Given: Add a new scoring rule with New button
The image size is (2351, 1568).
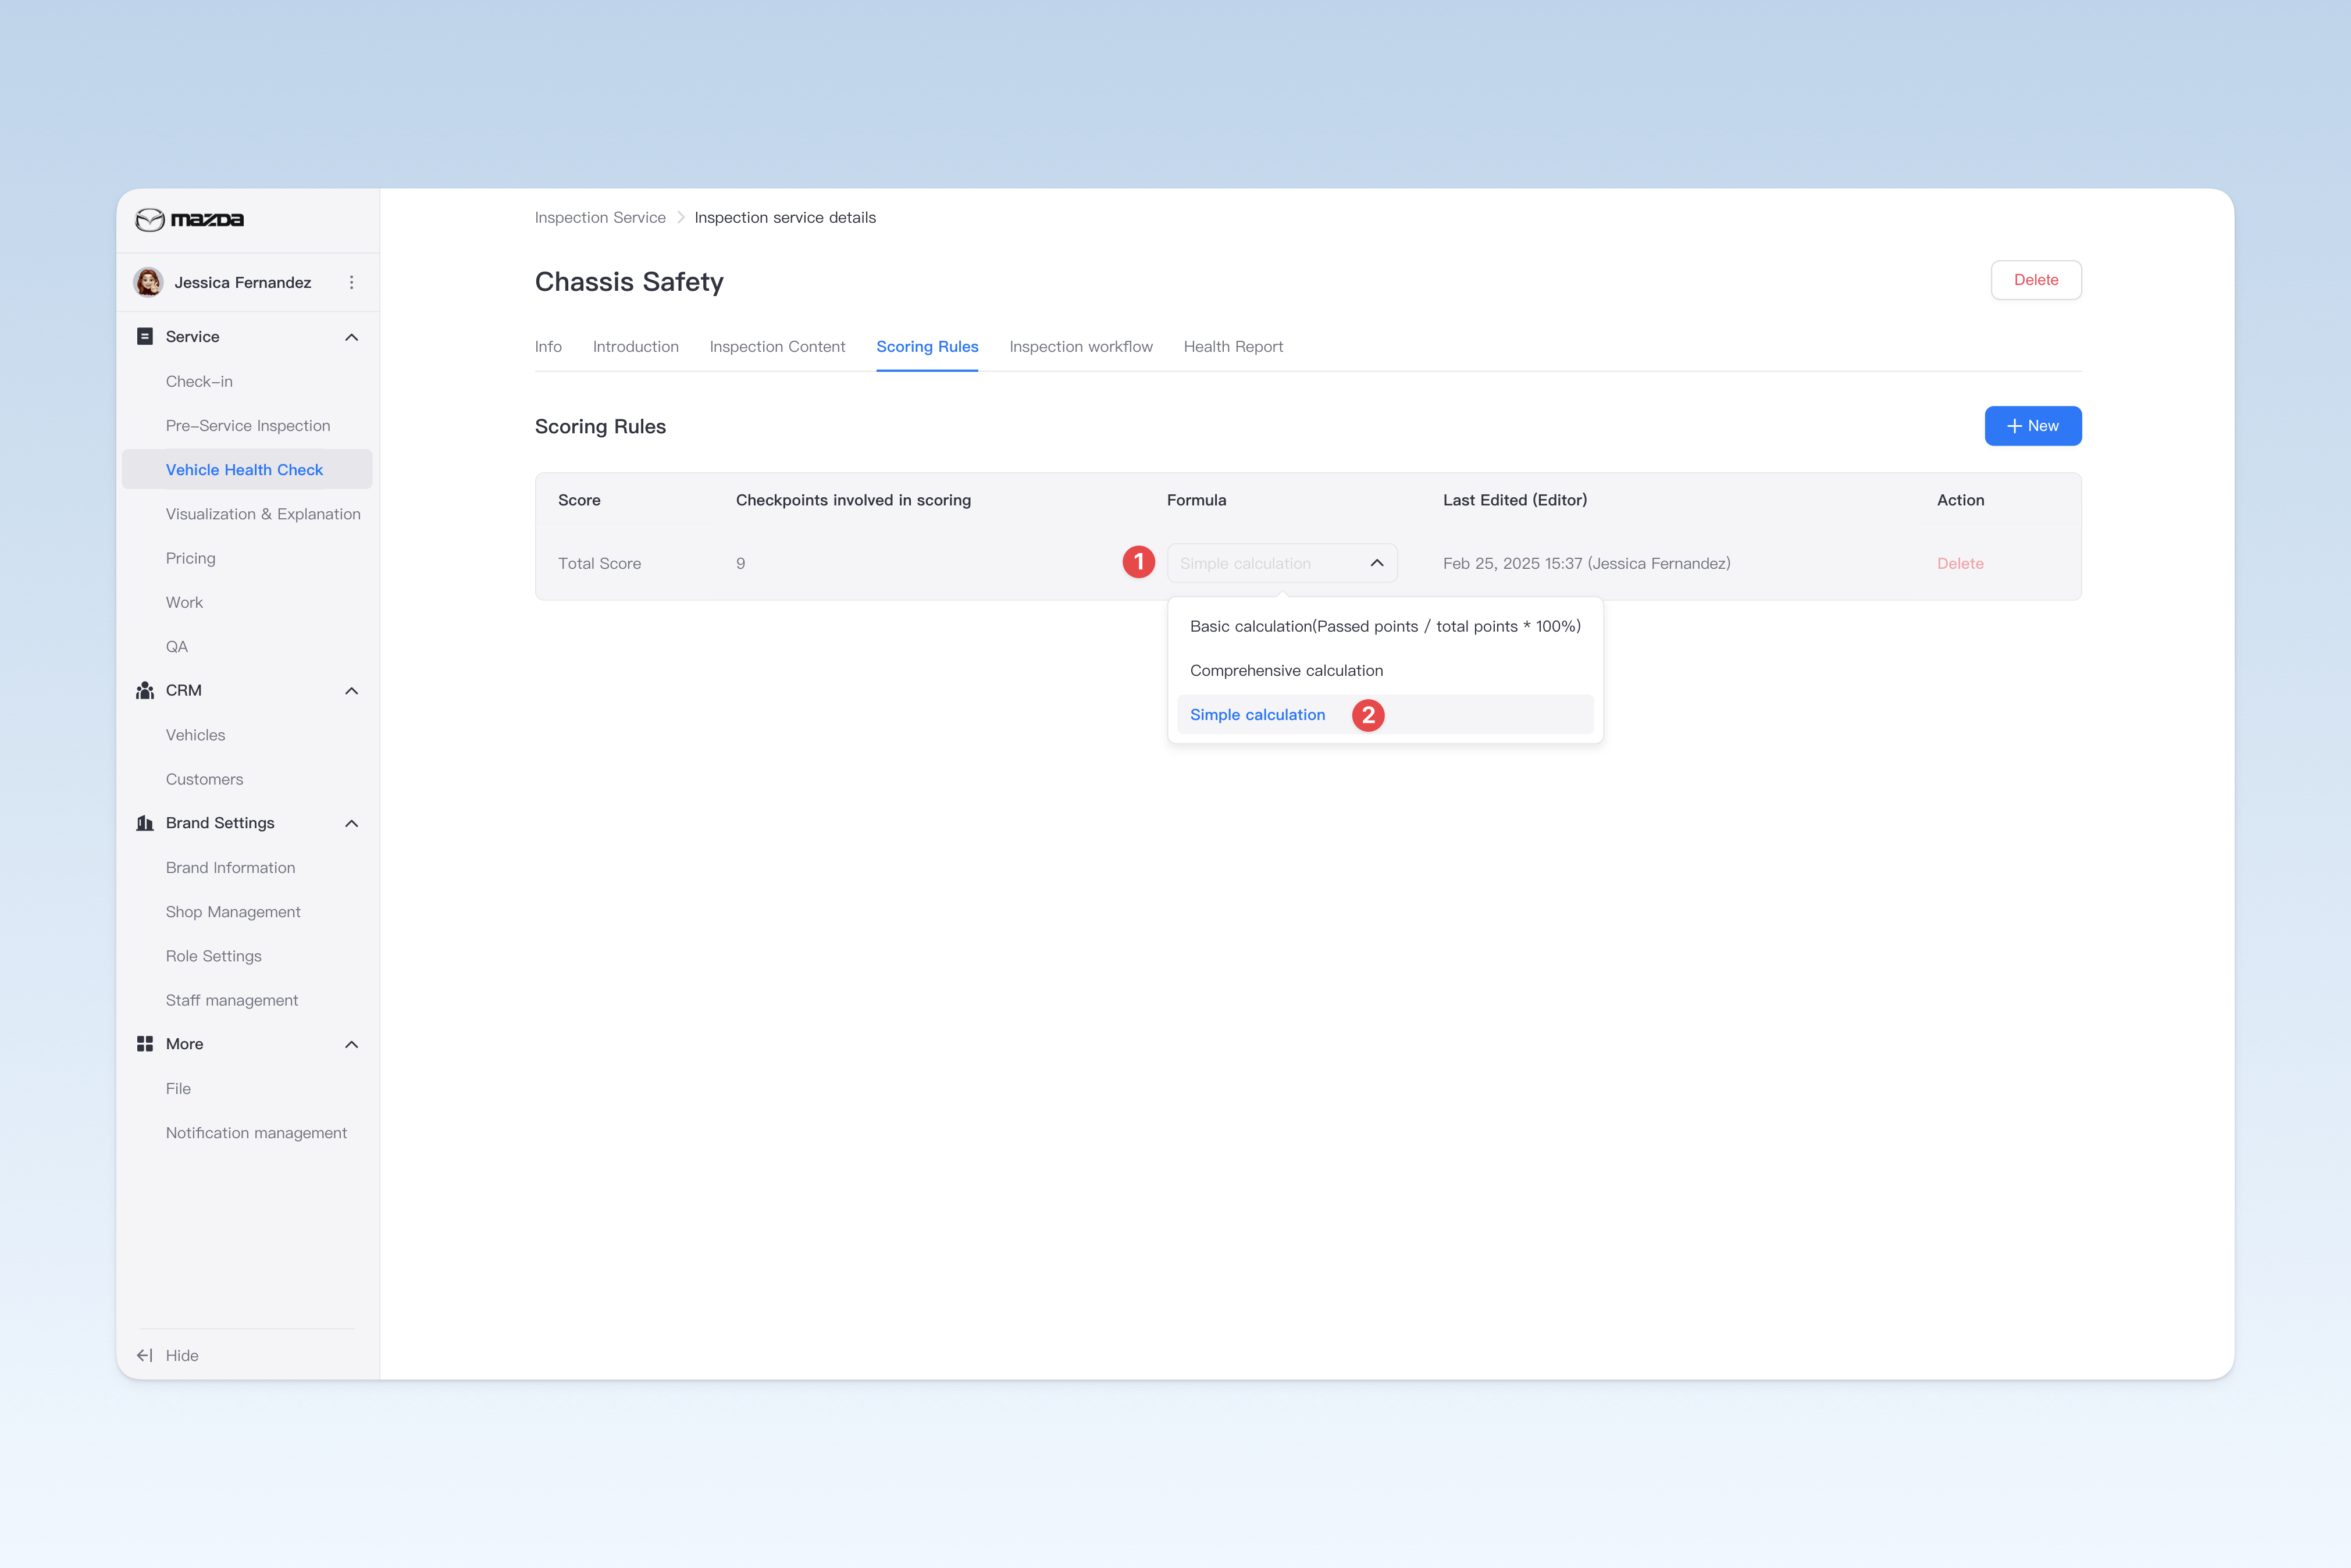Looking at the screenshot, I should click(2033, 426).
